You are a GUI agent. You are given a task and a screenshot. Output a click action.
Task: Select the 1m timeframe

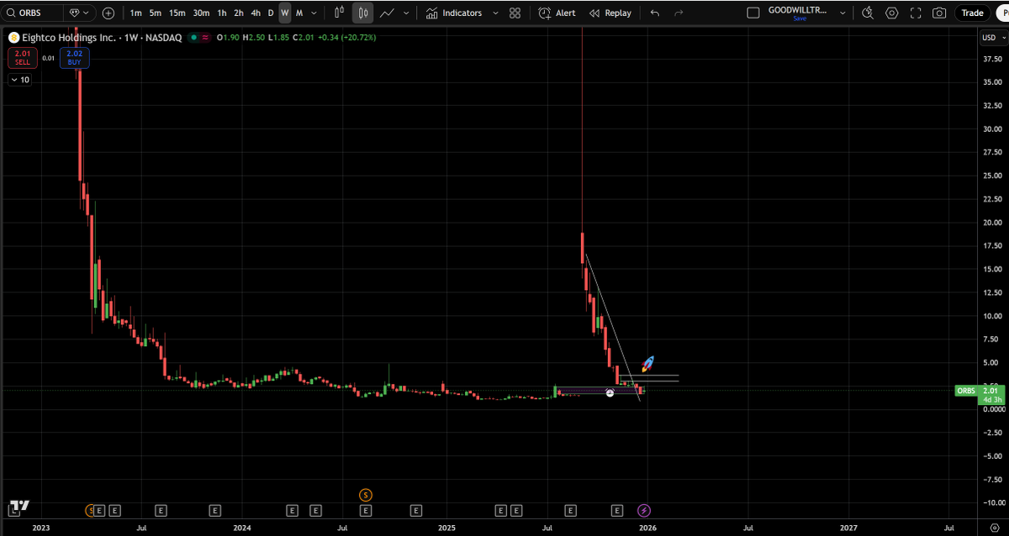pos(135,13)
